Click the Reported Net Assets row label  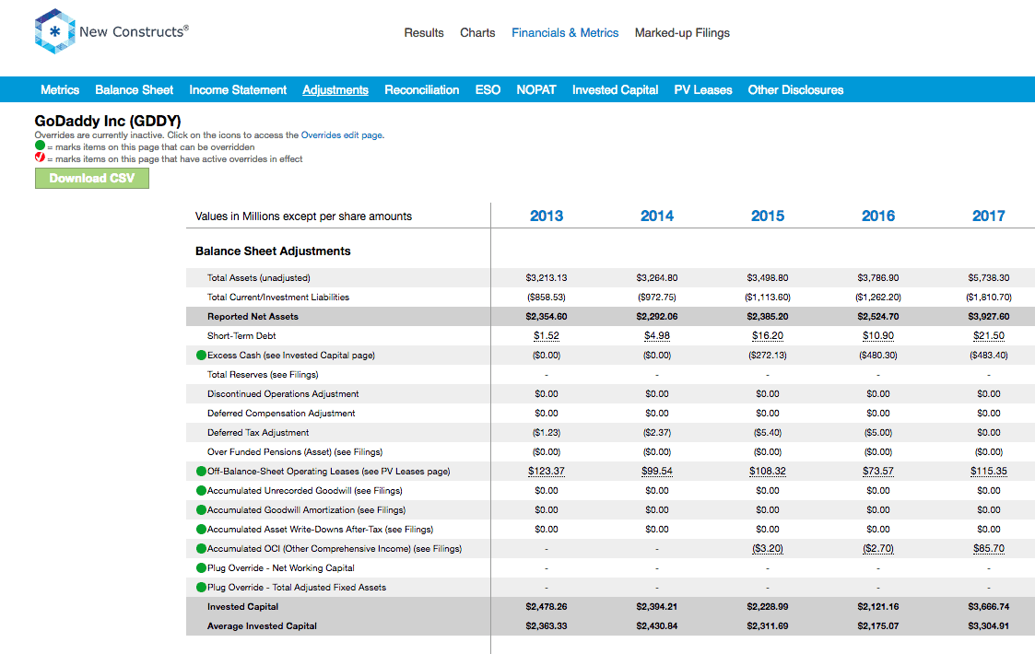coord(253,317)
